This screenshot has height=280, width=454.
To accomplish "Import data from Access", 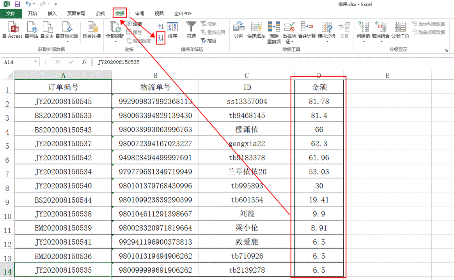I will 12,31.
